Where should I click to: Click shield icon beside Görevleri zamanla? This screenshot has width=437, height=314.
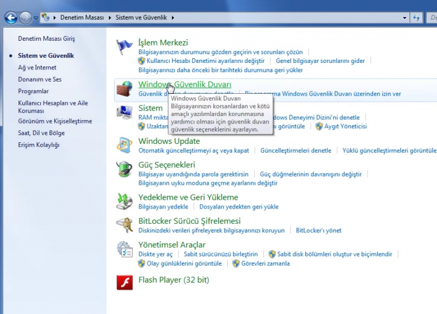click(236, 263)
